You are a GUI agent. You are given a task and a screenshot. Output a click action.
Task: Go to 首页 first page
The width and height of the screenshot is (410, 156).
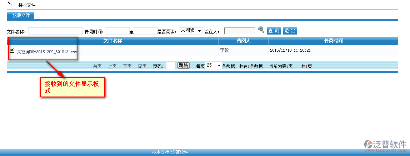click(x=97, y=66)
